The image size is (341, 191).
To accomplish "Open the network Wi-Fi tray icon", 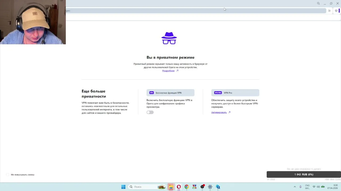I will (314, 187).
